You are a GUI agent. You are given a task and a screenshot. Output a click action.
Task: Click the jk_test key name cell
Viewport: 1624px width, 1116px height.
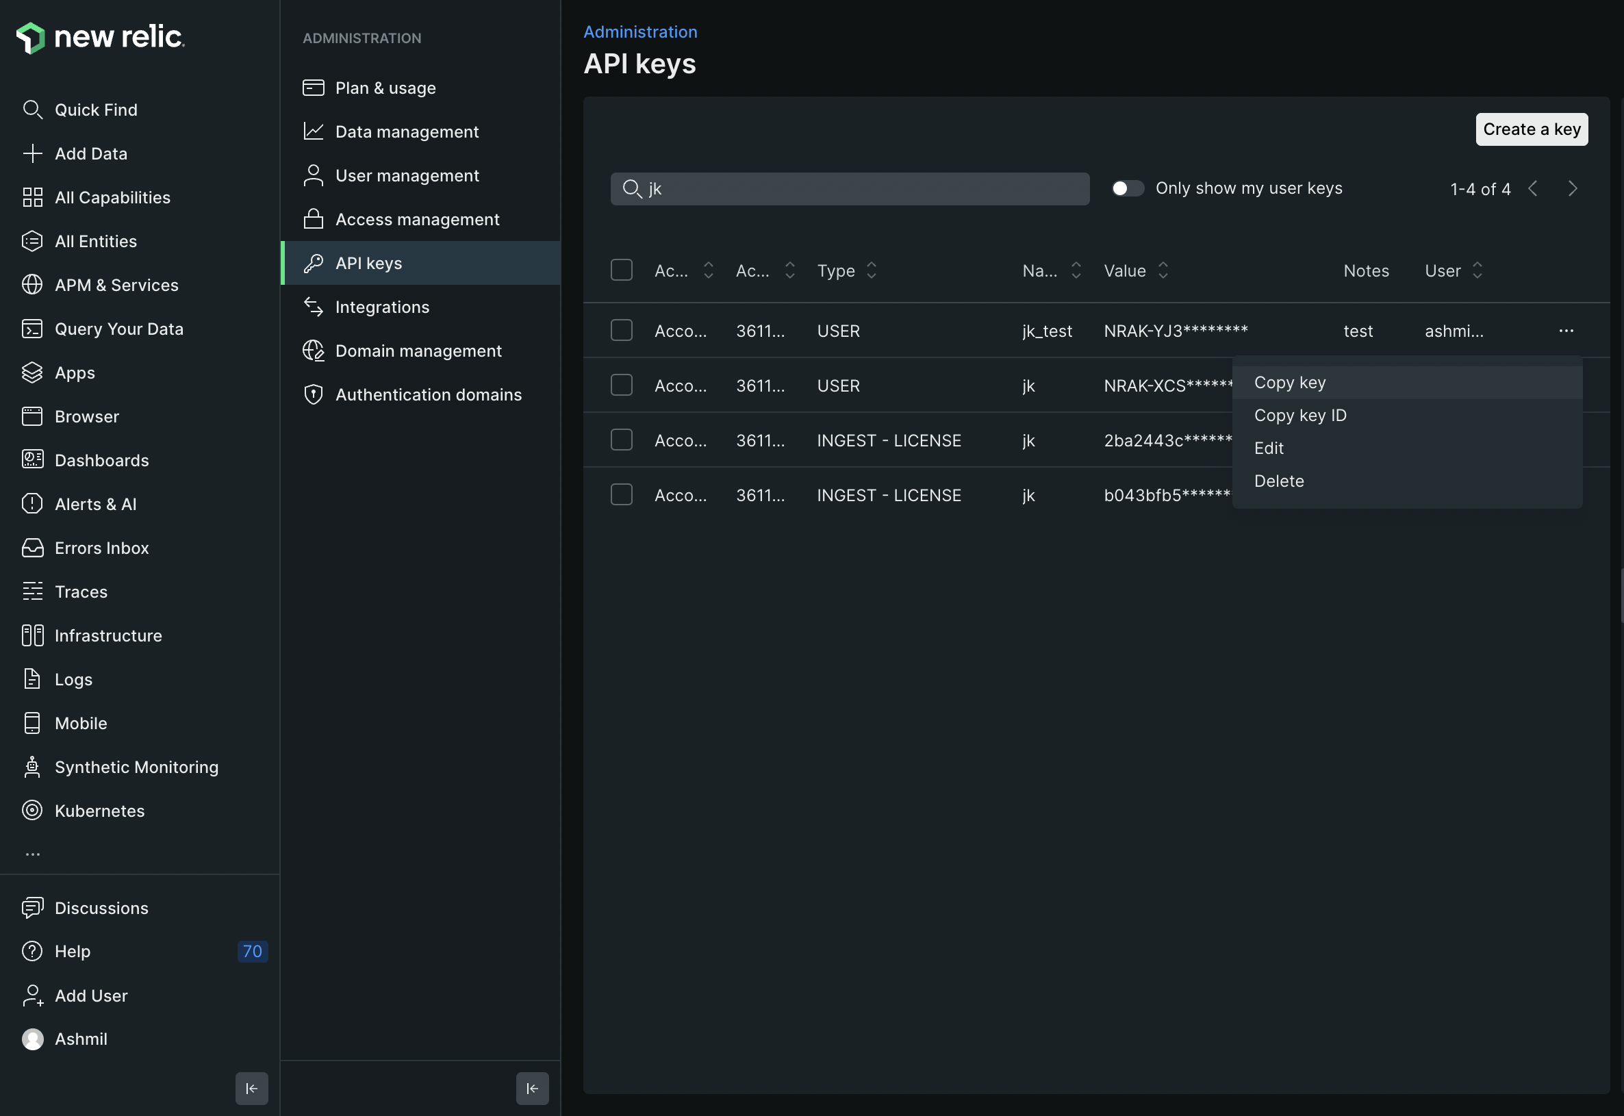(x=1047, y=331)
